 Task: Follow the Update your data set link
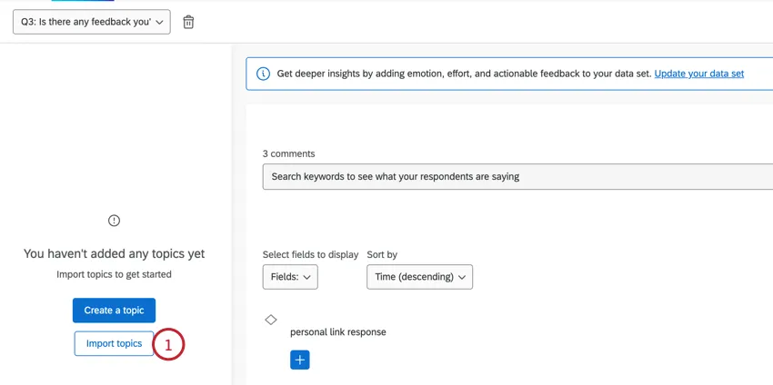(698, 74)
